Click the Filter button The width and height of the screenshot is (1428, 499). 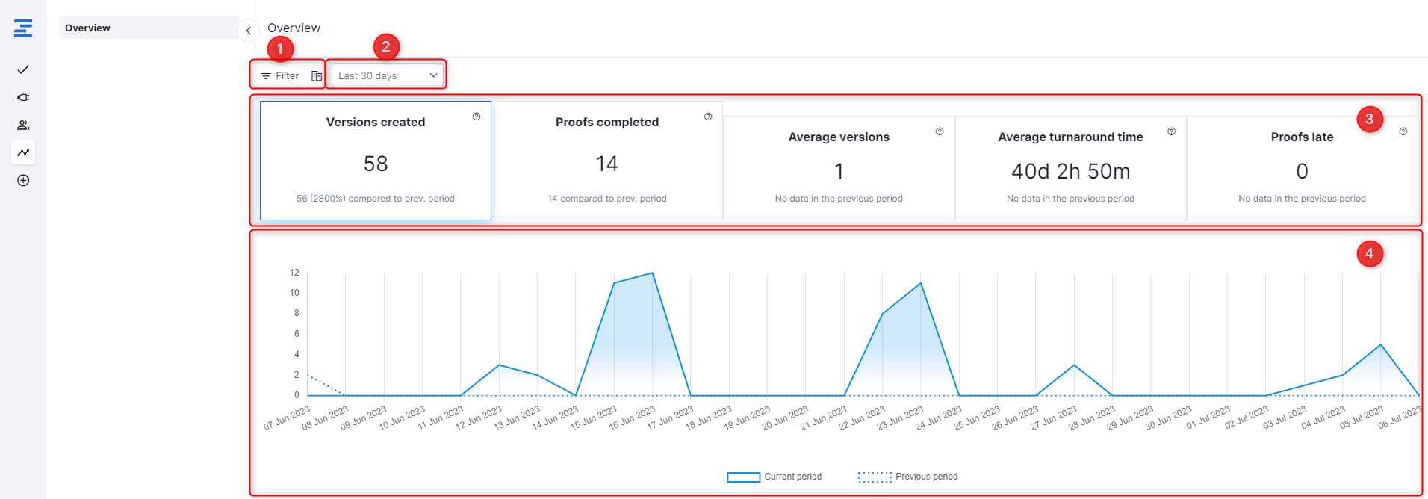280,76
